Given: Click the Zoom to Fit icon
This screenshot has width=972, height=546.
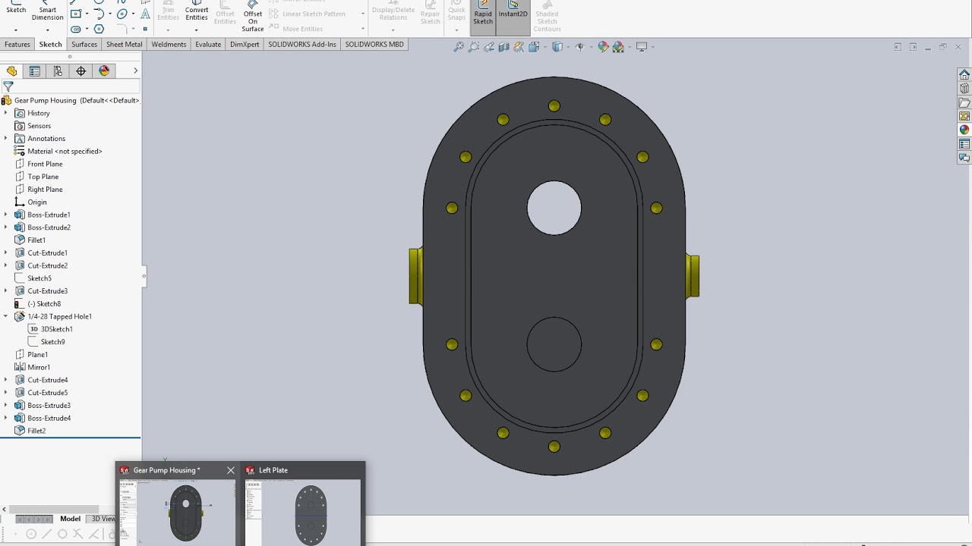Looking at the screenshot, I should [459, 47].
